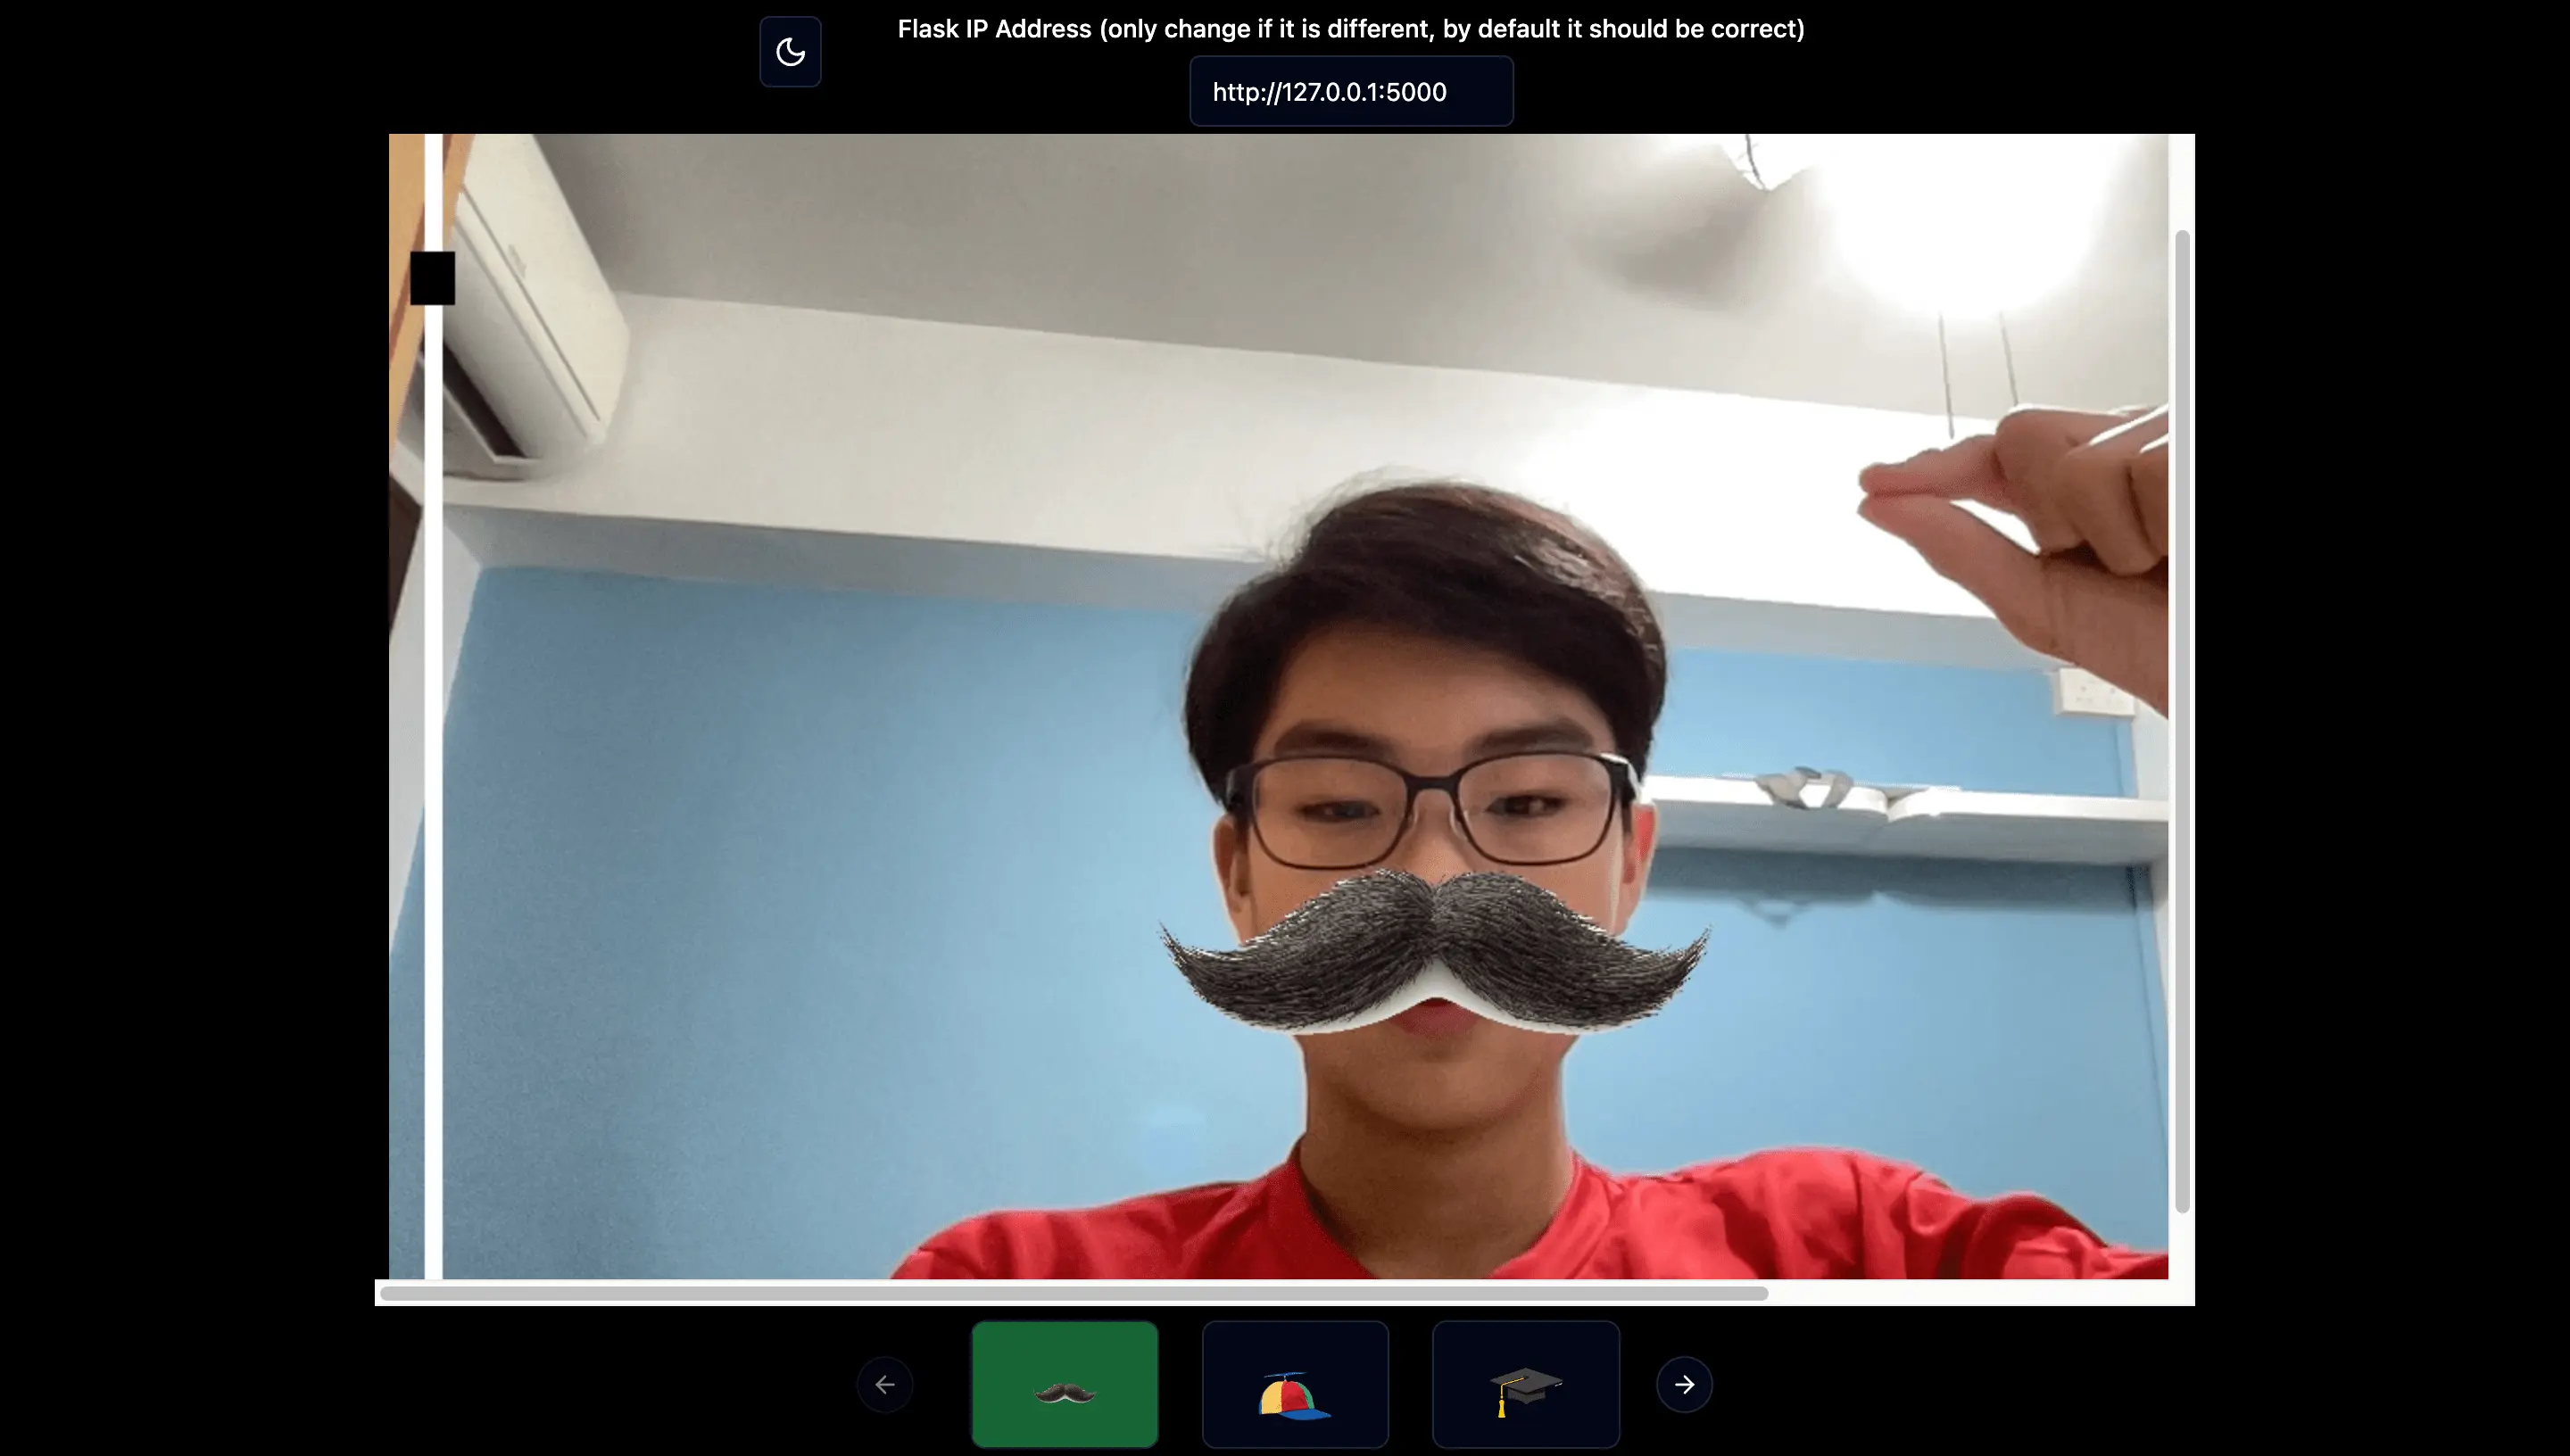Click the Flask IP address input field
Viewport: 2570px width, 1456px height.
1350,92
